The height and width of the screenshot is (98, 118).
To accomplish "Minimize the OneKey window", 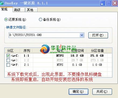I will pos(102,3).
